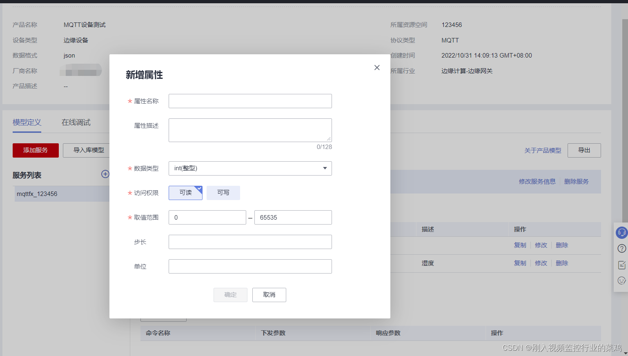The width and height of the screenshot is (628, 356).
Task: Click the smiley face survey icon
Action: [x=621, y=280]
